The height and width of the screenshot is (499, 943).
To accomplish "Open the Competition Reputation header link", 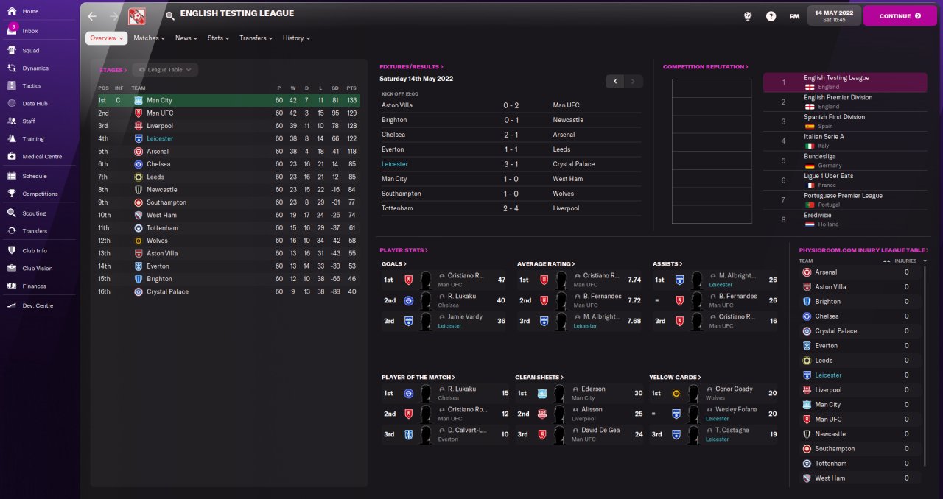I will [705, 67].
